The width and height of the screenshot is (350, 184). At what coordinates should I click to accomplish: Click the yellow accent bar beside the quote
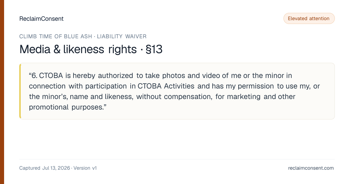pyautogui.click(x=20, y=91)
